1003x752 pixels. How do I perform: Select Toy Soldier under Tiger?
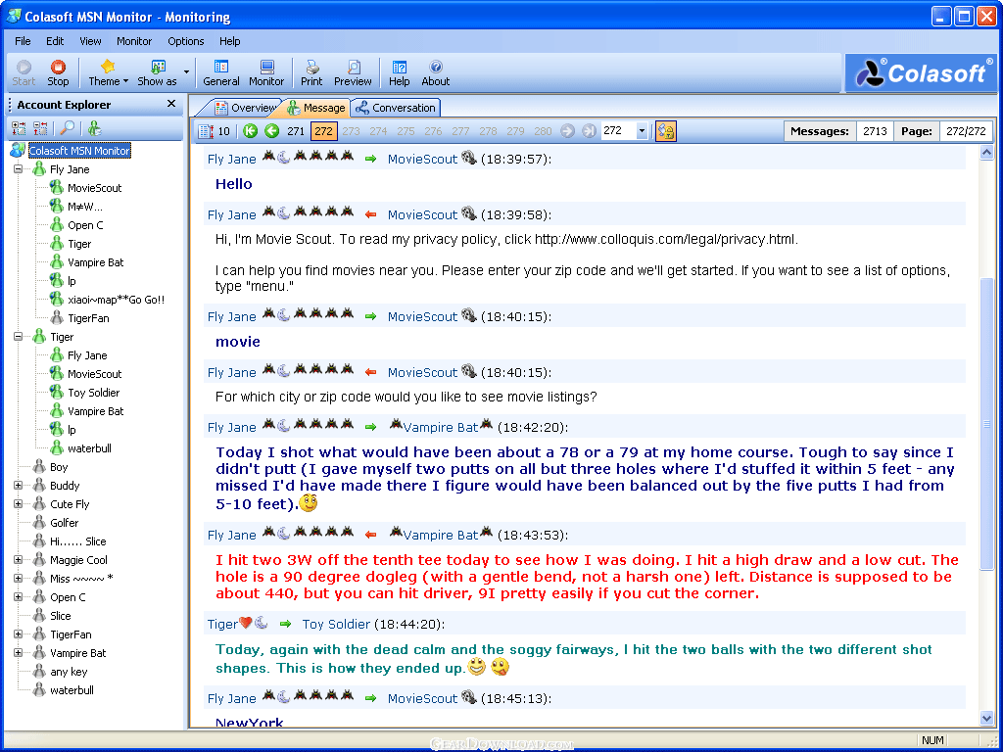pyautogui.click(x=93, y=393)
